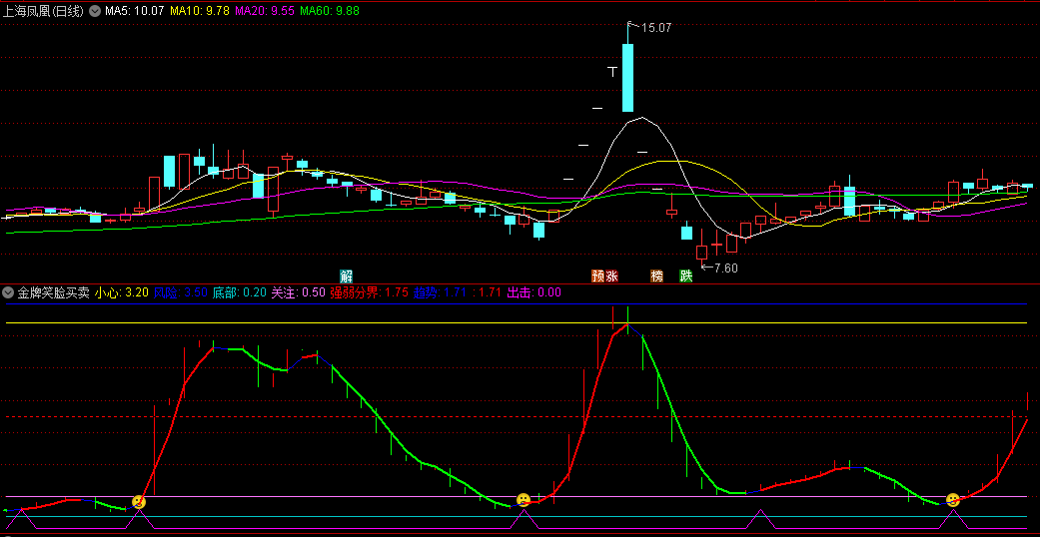Click the 金牌笑脸买卖 indicator name
Screen dimensions: 1040x537
click(52, 292)
